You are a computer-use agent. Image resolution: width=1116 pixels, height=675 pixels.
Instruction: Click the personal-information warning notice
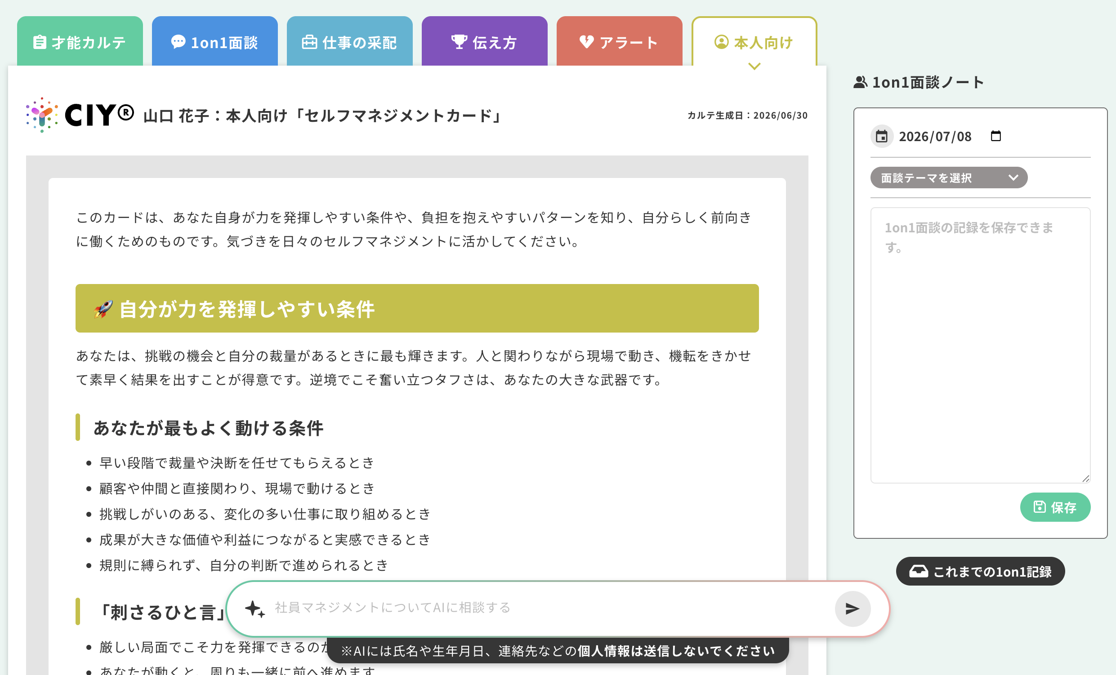[558, 651]
